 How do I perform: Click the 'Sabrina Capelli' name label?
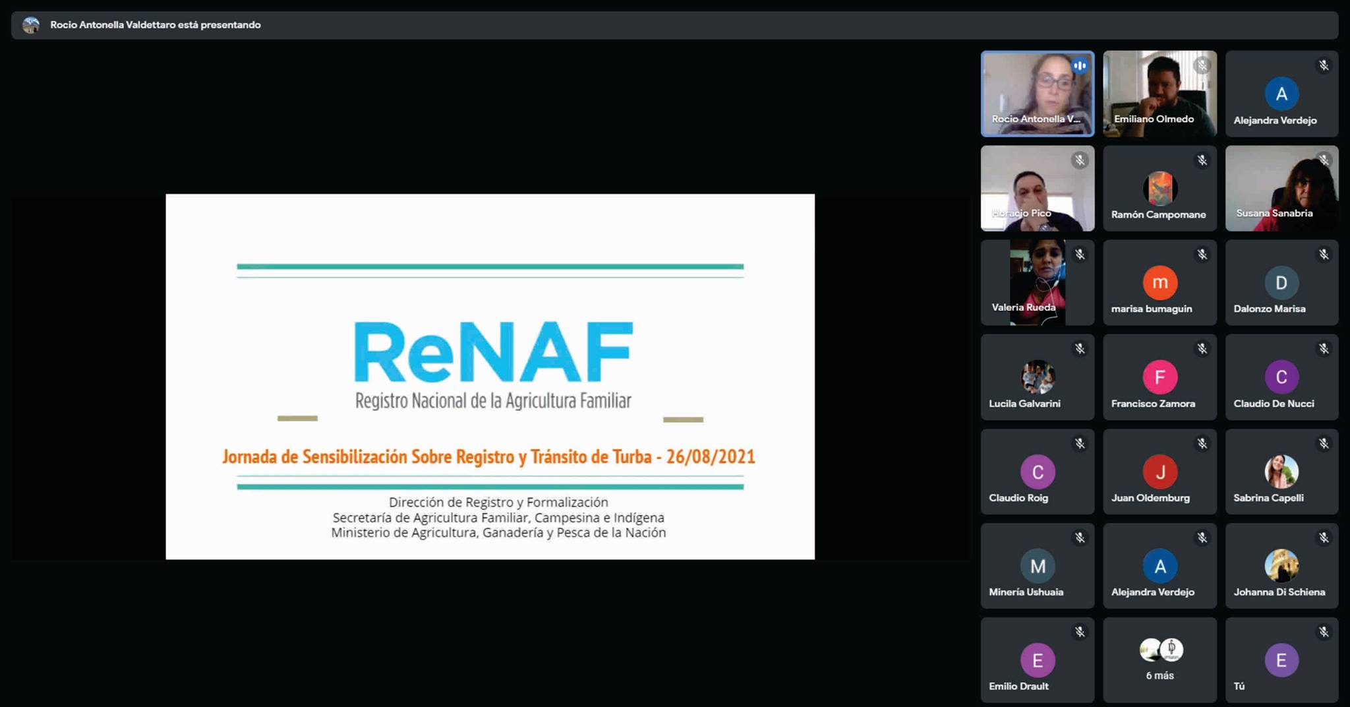1268,498
